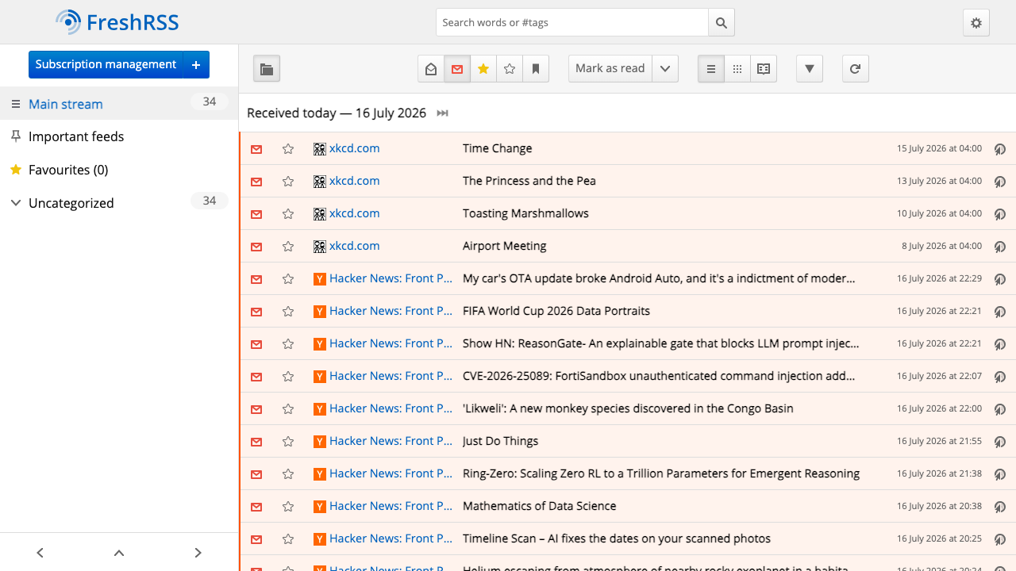Switch to global grid view
The image size is (1016, 571).
pos(737,69)
